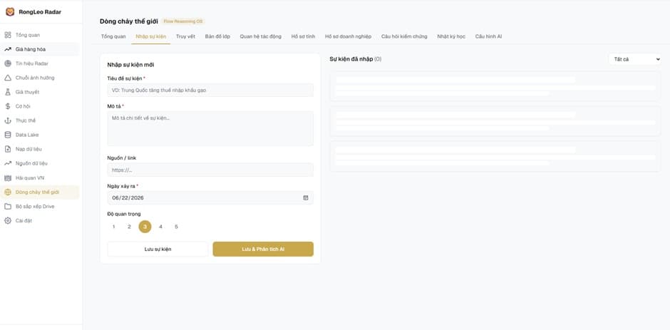Viewport: 670px width, 330px height.
Task: Click the Ngày xảy ra date field
Action: [210, 197]
